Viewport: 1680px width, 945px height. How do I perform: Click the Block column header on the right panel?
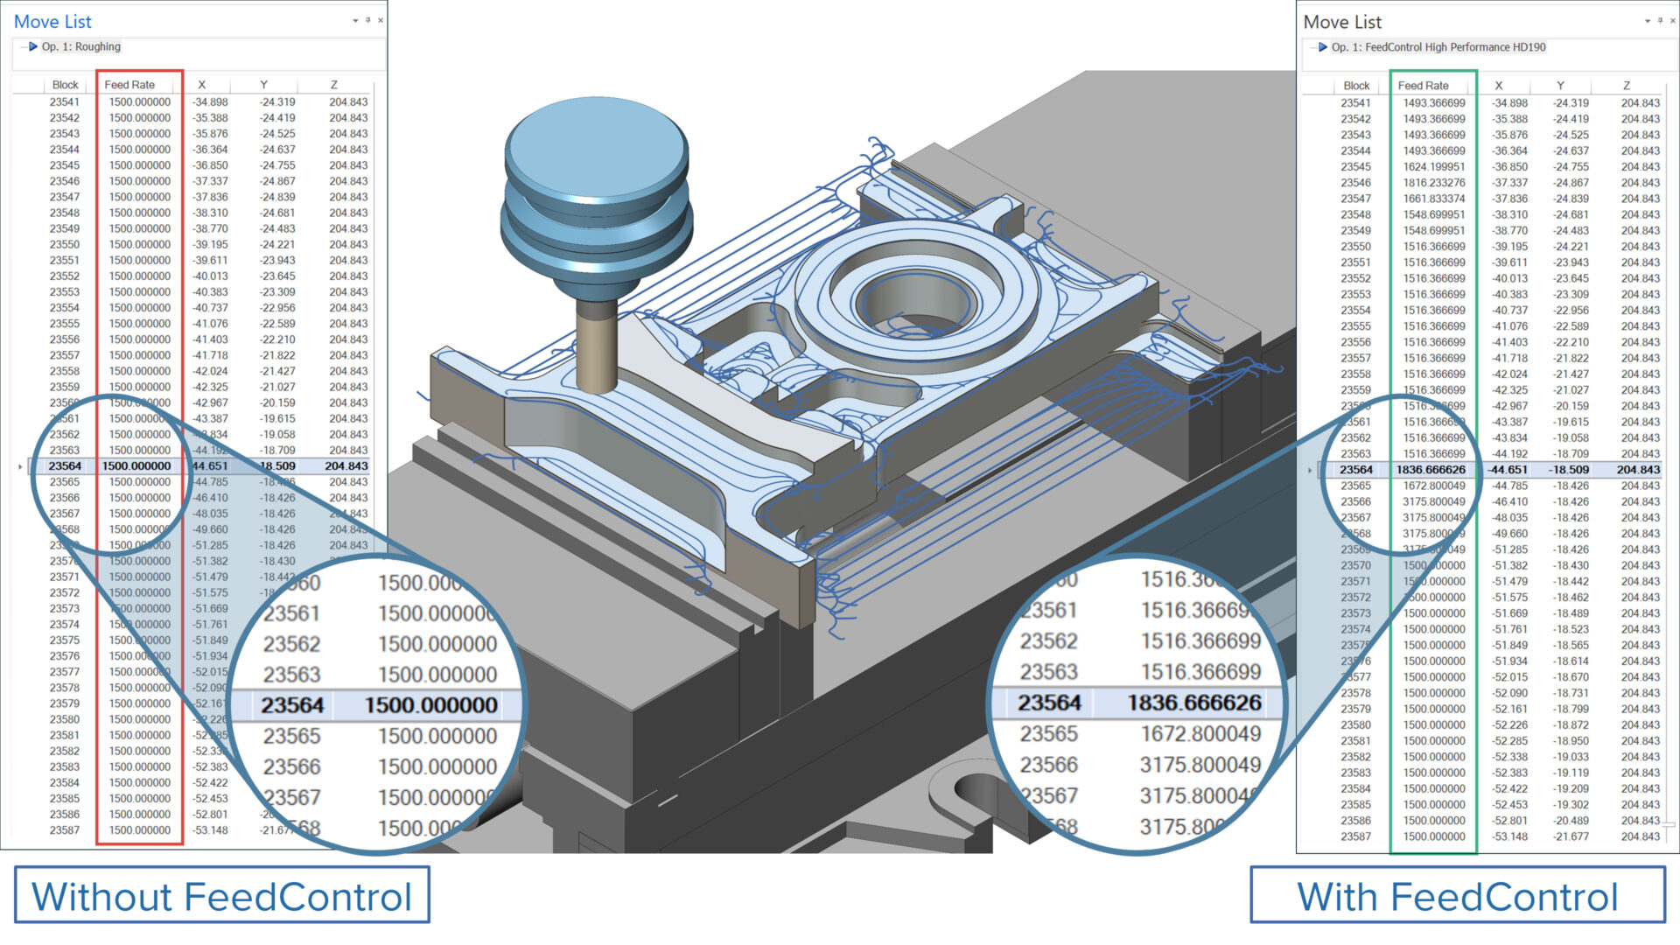point(1355,85)
